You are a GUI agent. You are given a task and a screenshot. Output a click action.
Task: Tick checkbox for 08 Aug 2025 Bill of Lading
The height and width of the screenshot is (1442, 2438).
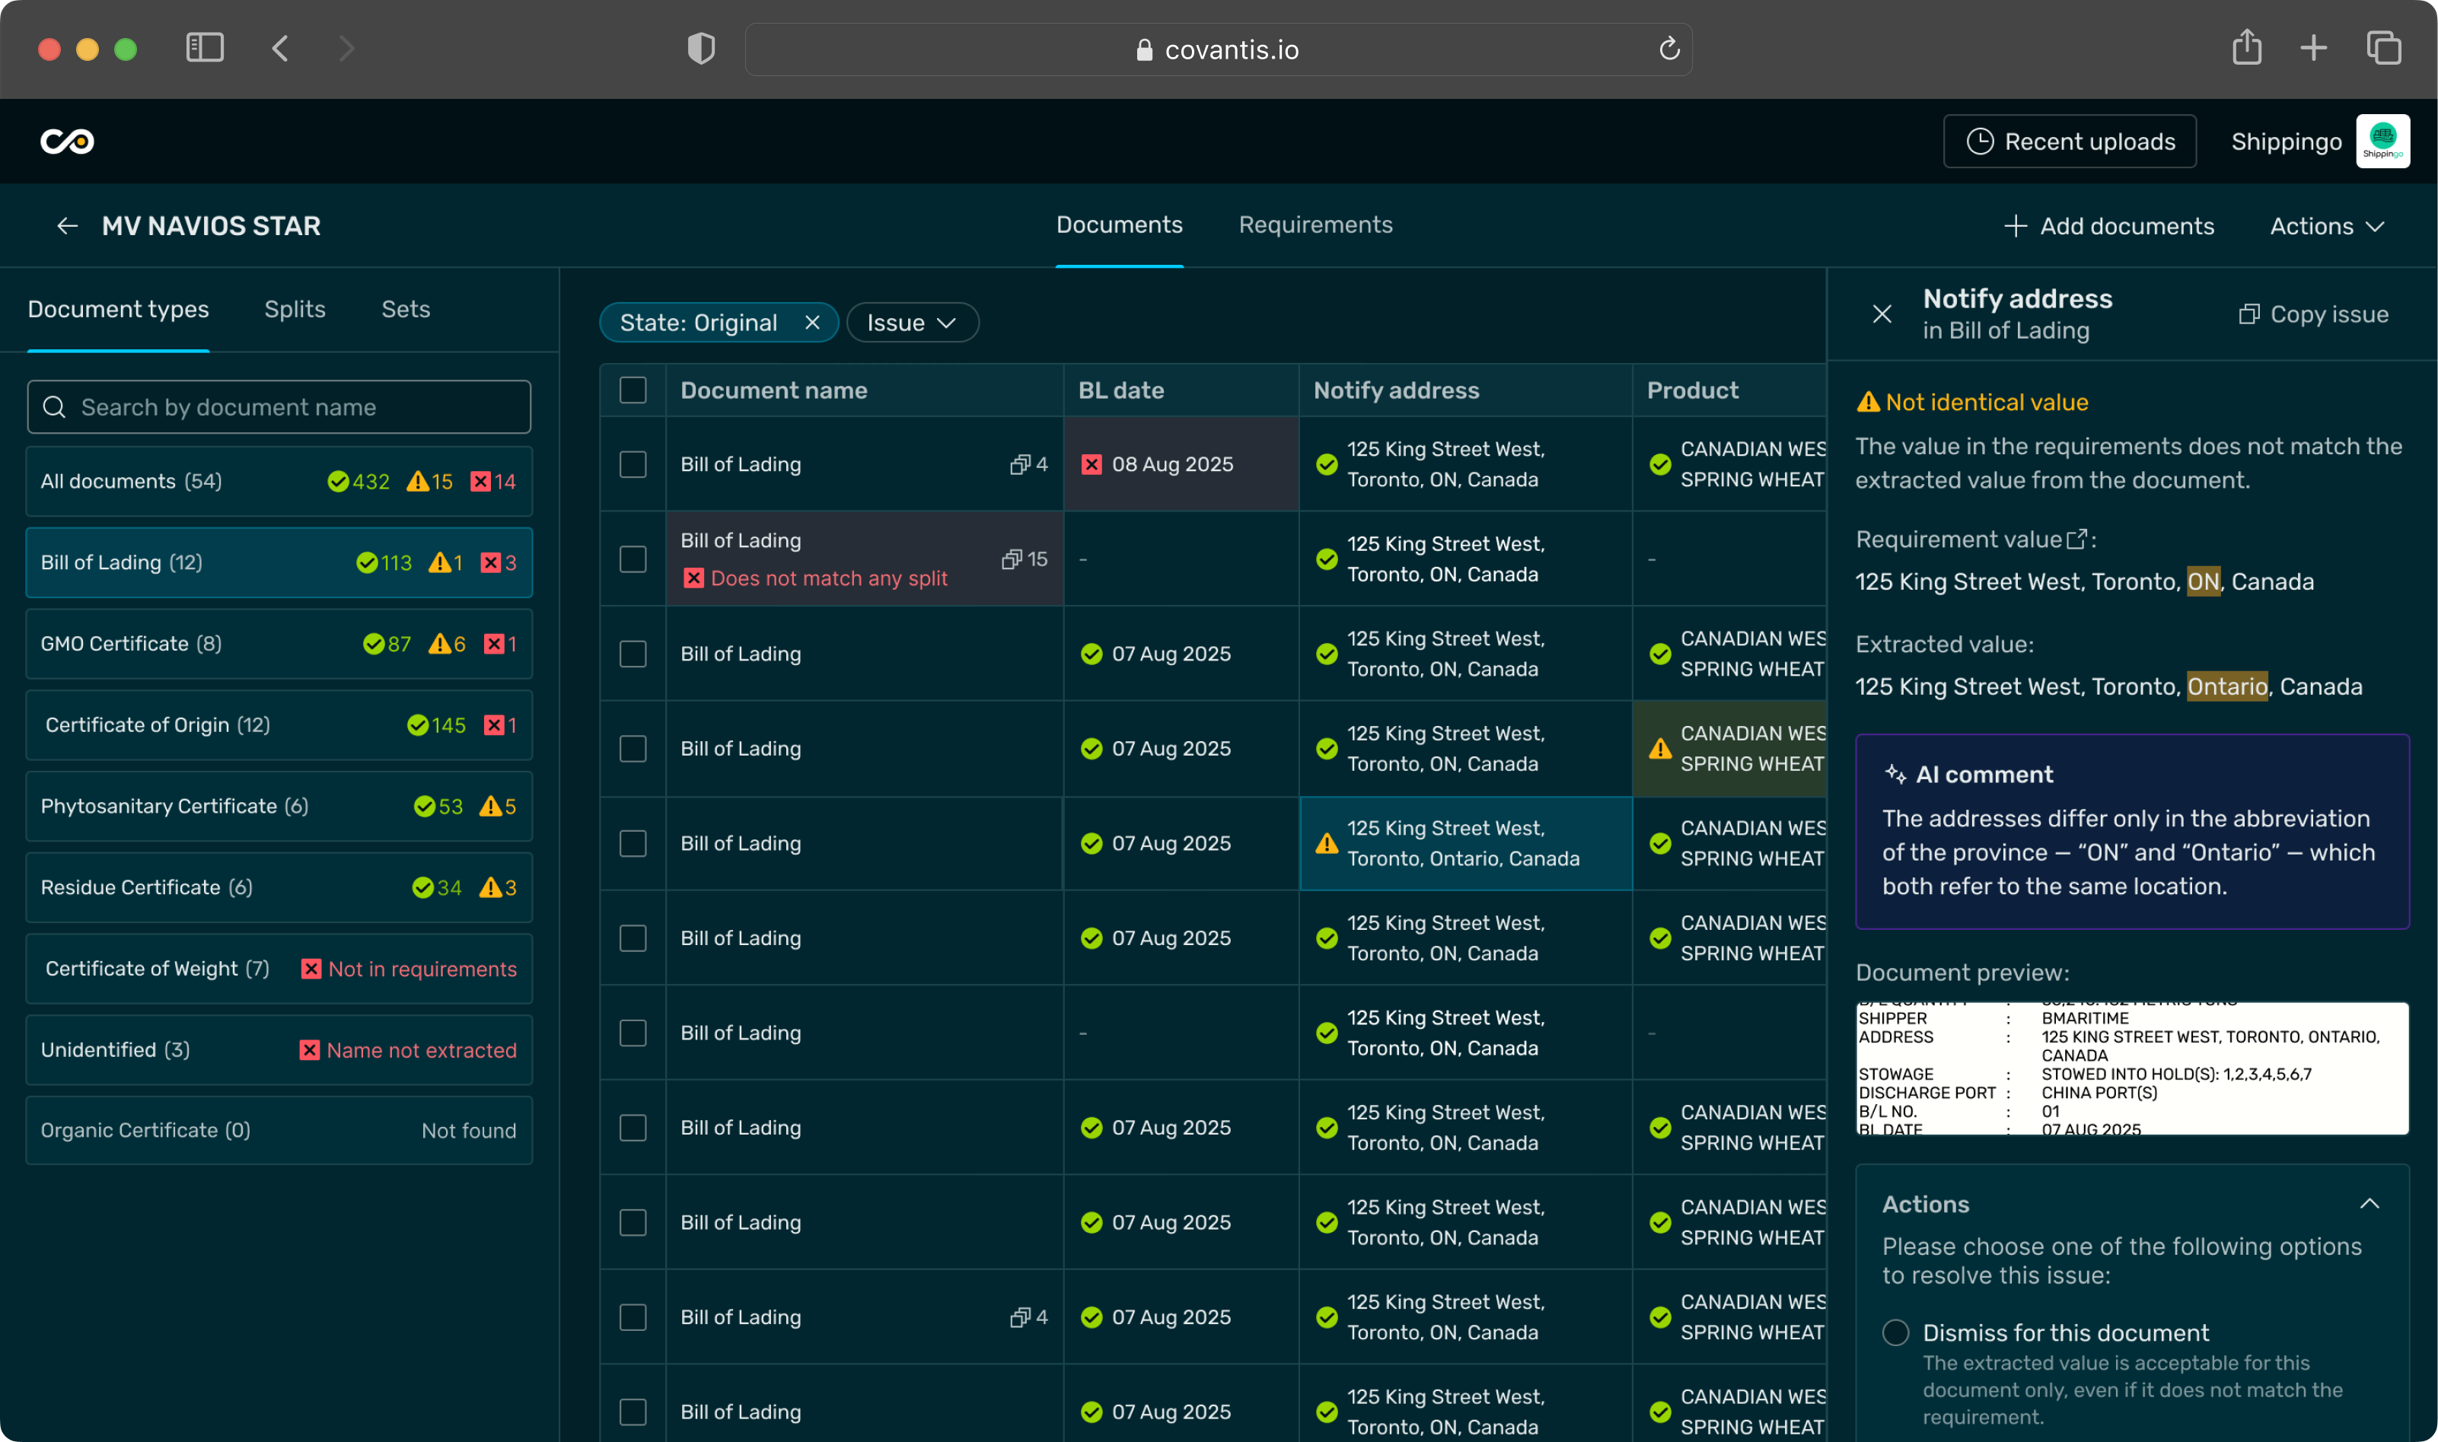point(633,464)
